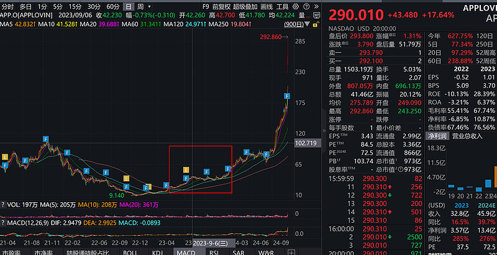Click the large 290.010 last price
The width and height of the screenshot is (497, 255).
(356, 15)
